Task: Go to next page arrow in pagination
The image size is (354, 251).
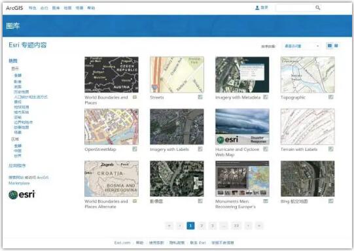Action: pyautogui.click(x=248, y=226)
